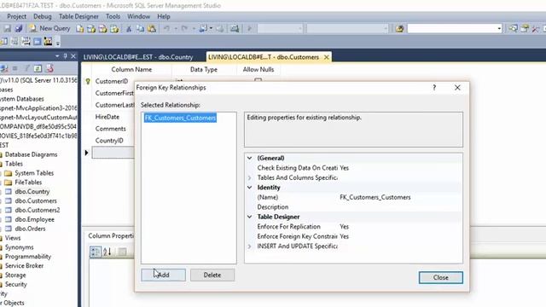Viewport: 546px width, 307px height.
Task: Click the Database Engine Query icon
Action: pyautogui.click(x=80, y=28)
